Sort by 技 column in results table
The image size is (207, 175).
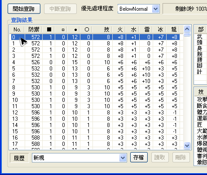tap(102, 30)
